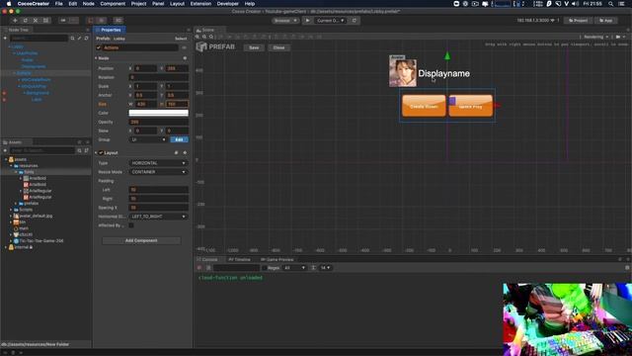Switch to the Animation Timeline tab

coord(239,259)
